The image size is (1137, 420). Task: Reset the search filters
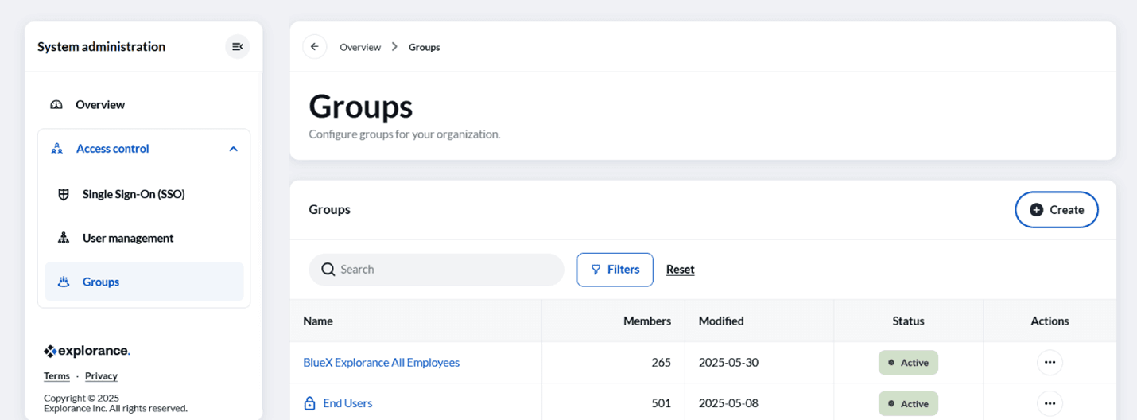pyautogui.click(x=681, y=270)
